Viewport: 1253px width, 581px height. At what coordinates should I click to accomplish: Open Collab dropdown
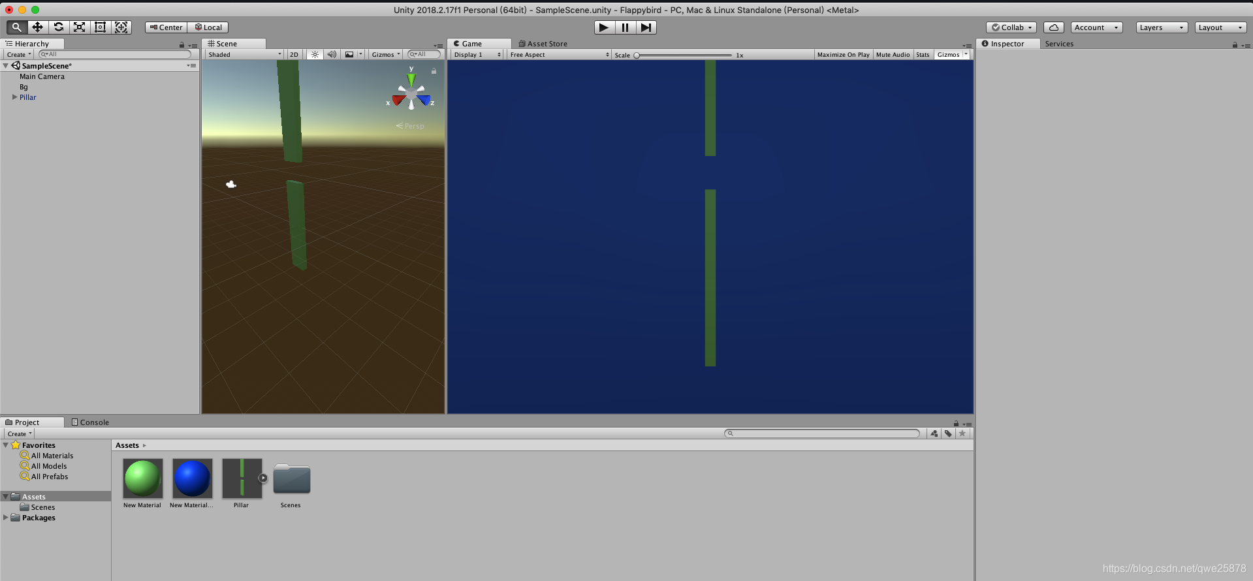coord(1011,27)
